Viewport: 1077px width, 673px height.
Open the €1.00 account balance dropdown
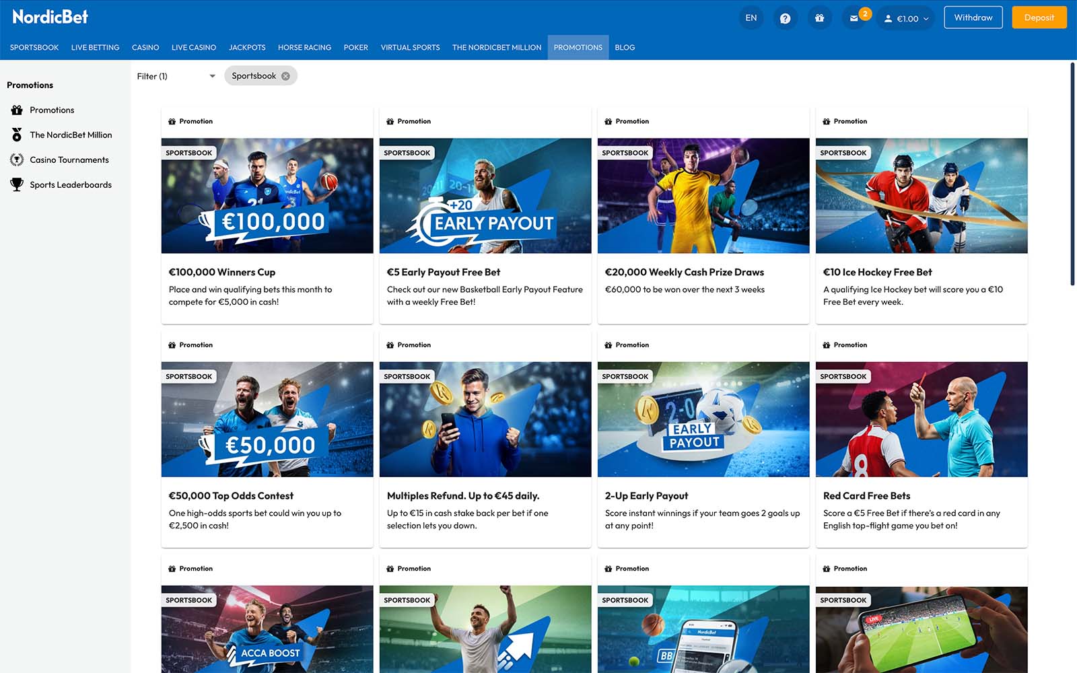[x=906, y=18]
